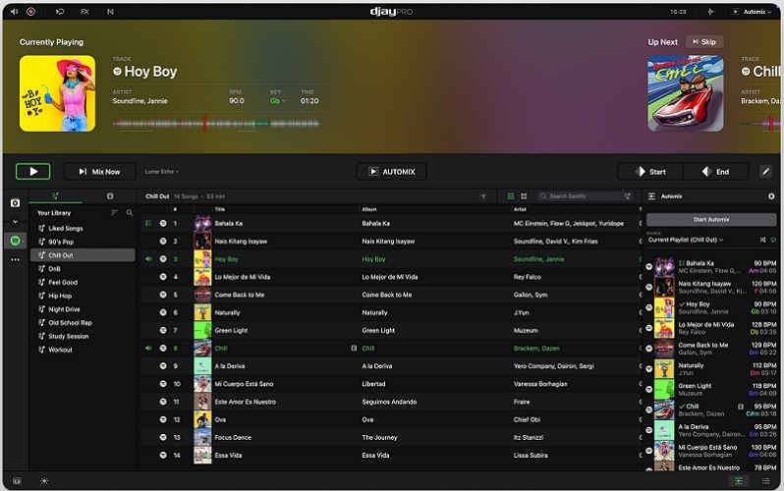Select the Come Back to Me track row

point(391,295)
